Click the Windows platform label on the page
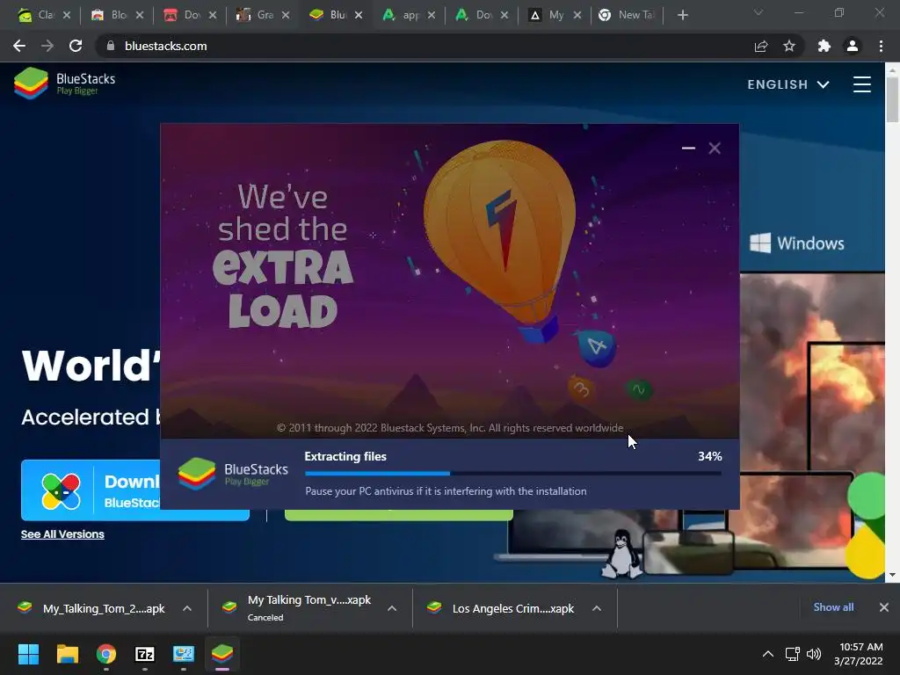 (797, 243)
